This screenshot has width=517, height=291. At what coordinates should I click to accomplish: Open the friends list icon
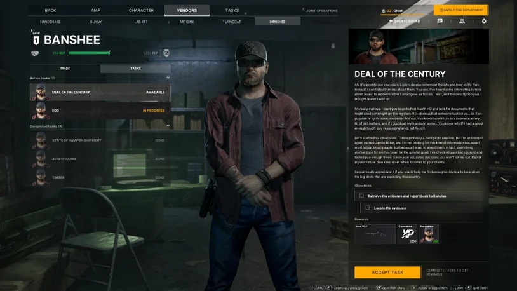(462, 21)
